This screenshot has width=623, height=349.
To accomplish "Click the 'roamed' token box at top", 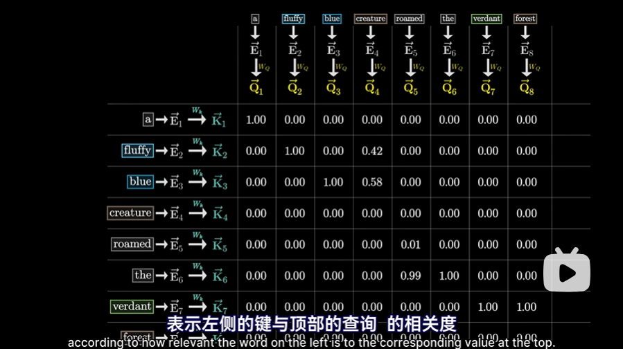I will pyautogui.click(x=409, y=19).
